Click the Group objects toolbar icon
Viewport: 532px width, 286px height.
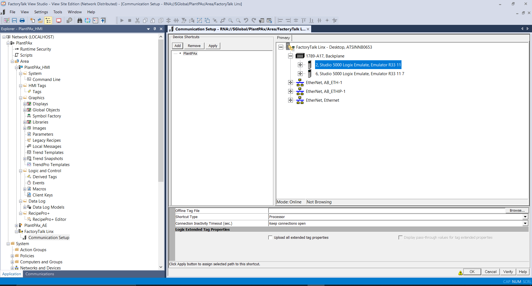point(199,20)
